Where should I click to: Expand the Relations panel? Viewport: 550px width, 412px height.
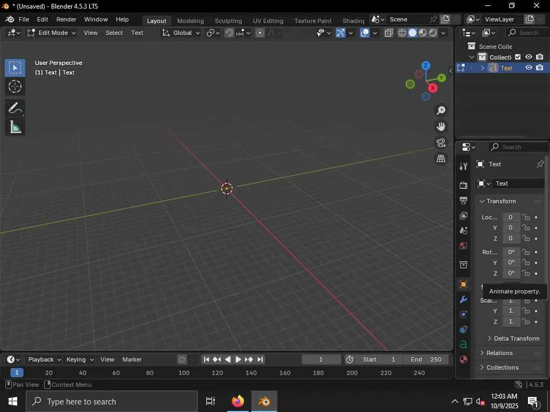point(500,353)
